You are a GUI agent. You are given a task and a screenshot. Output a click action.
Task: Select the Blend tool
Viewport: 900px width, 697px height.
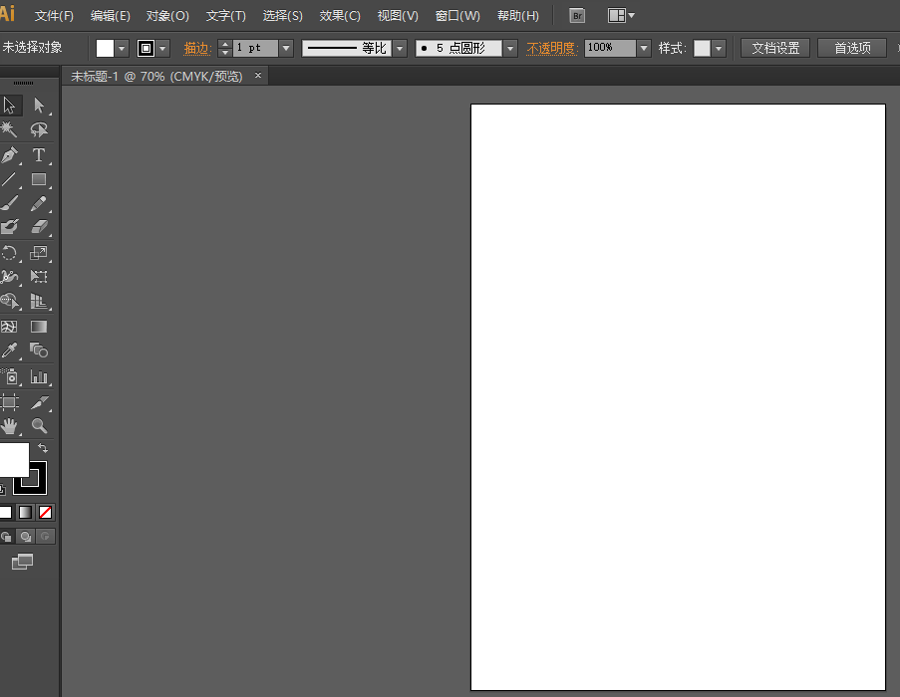[x=39, y=350]
